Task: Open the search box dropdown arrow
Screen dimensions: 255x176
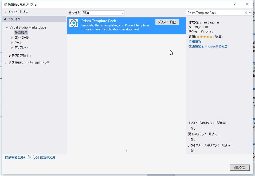Action: (x=250, y=13)
